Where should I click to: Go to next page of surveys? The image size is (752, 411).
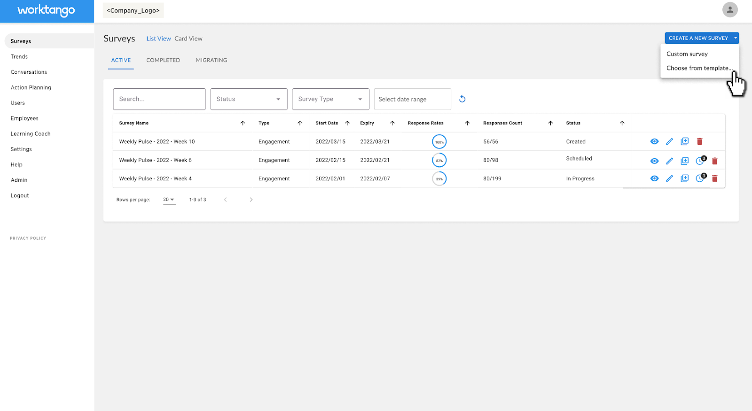[x=251, y=200]
